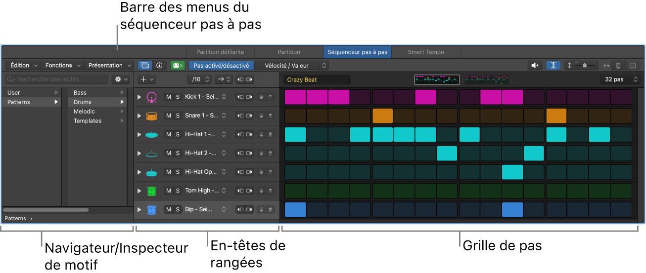Mute the Kick 1 row
The image size is (646, 273).
[x=169, y=97]
